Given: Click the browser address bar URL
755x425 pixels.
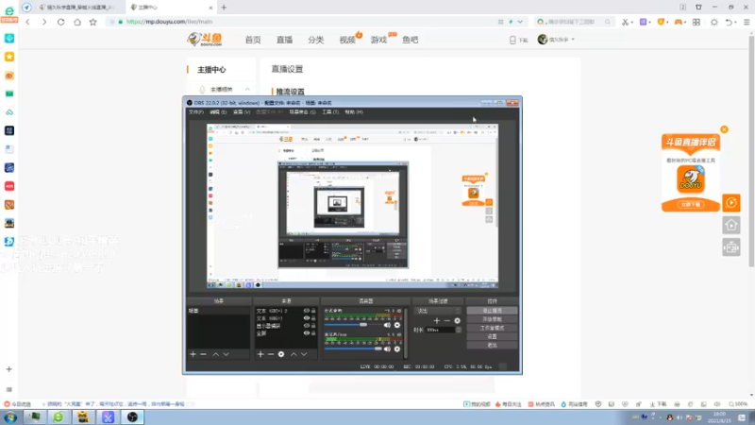Looking at the screenshot, I should tap(169, 22).
